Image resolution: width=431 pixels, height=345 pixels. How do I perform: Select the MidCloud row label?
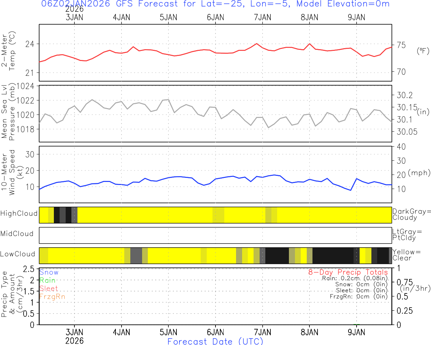[x=17, y=234]
